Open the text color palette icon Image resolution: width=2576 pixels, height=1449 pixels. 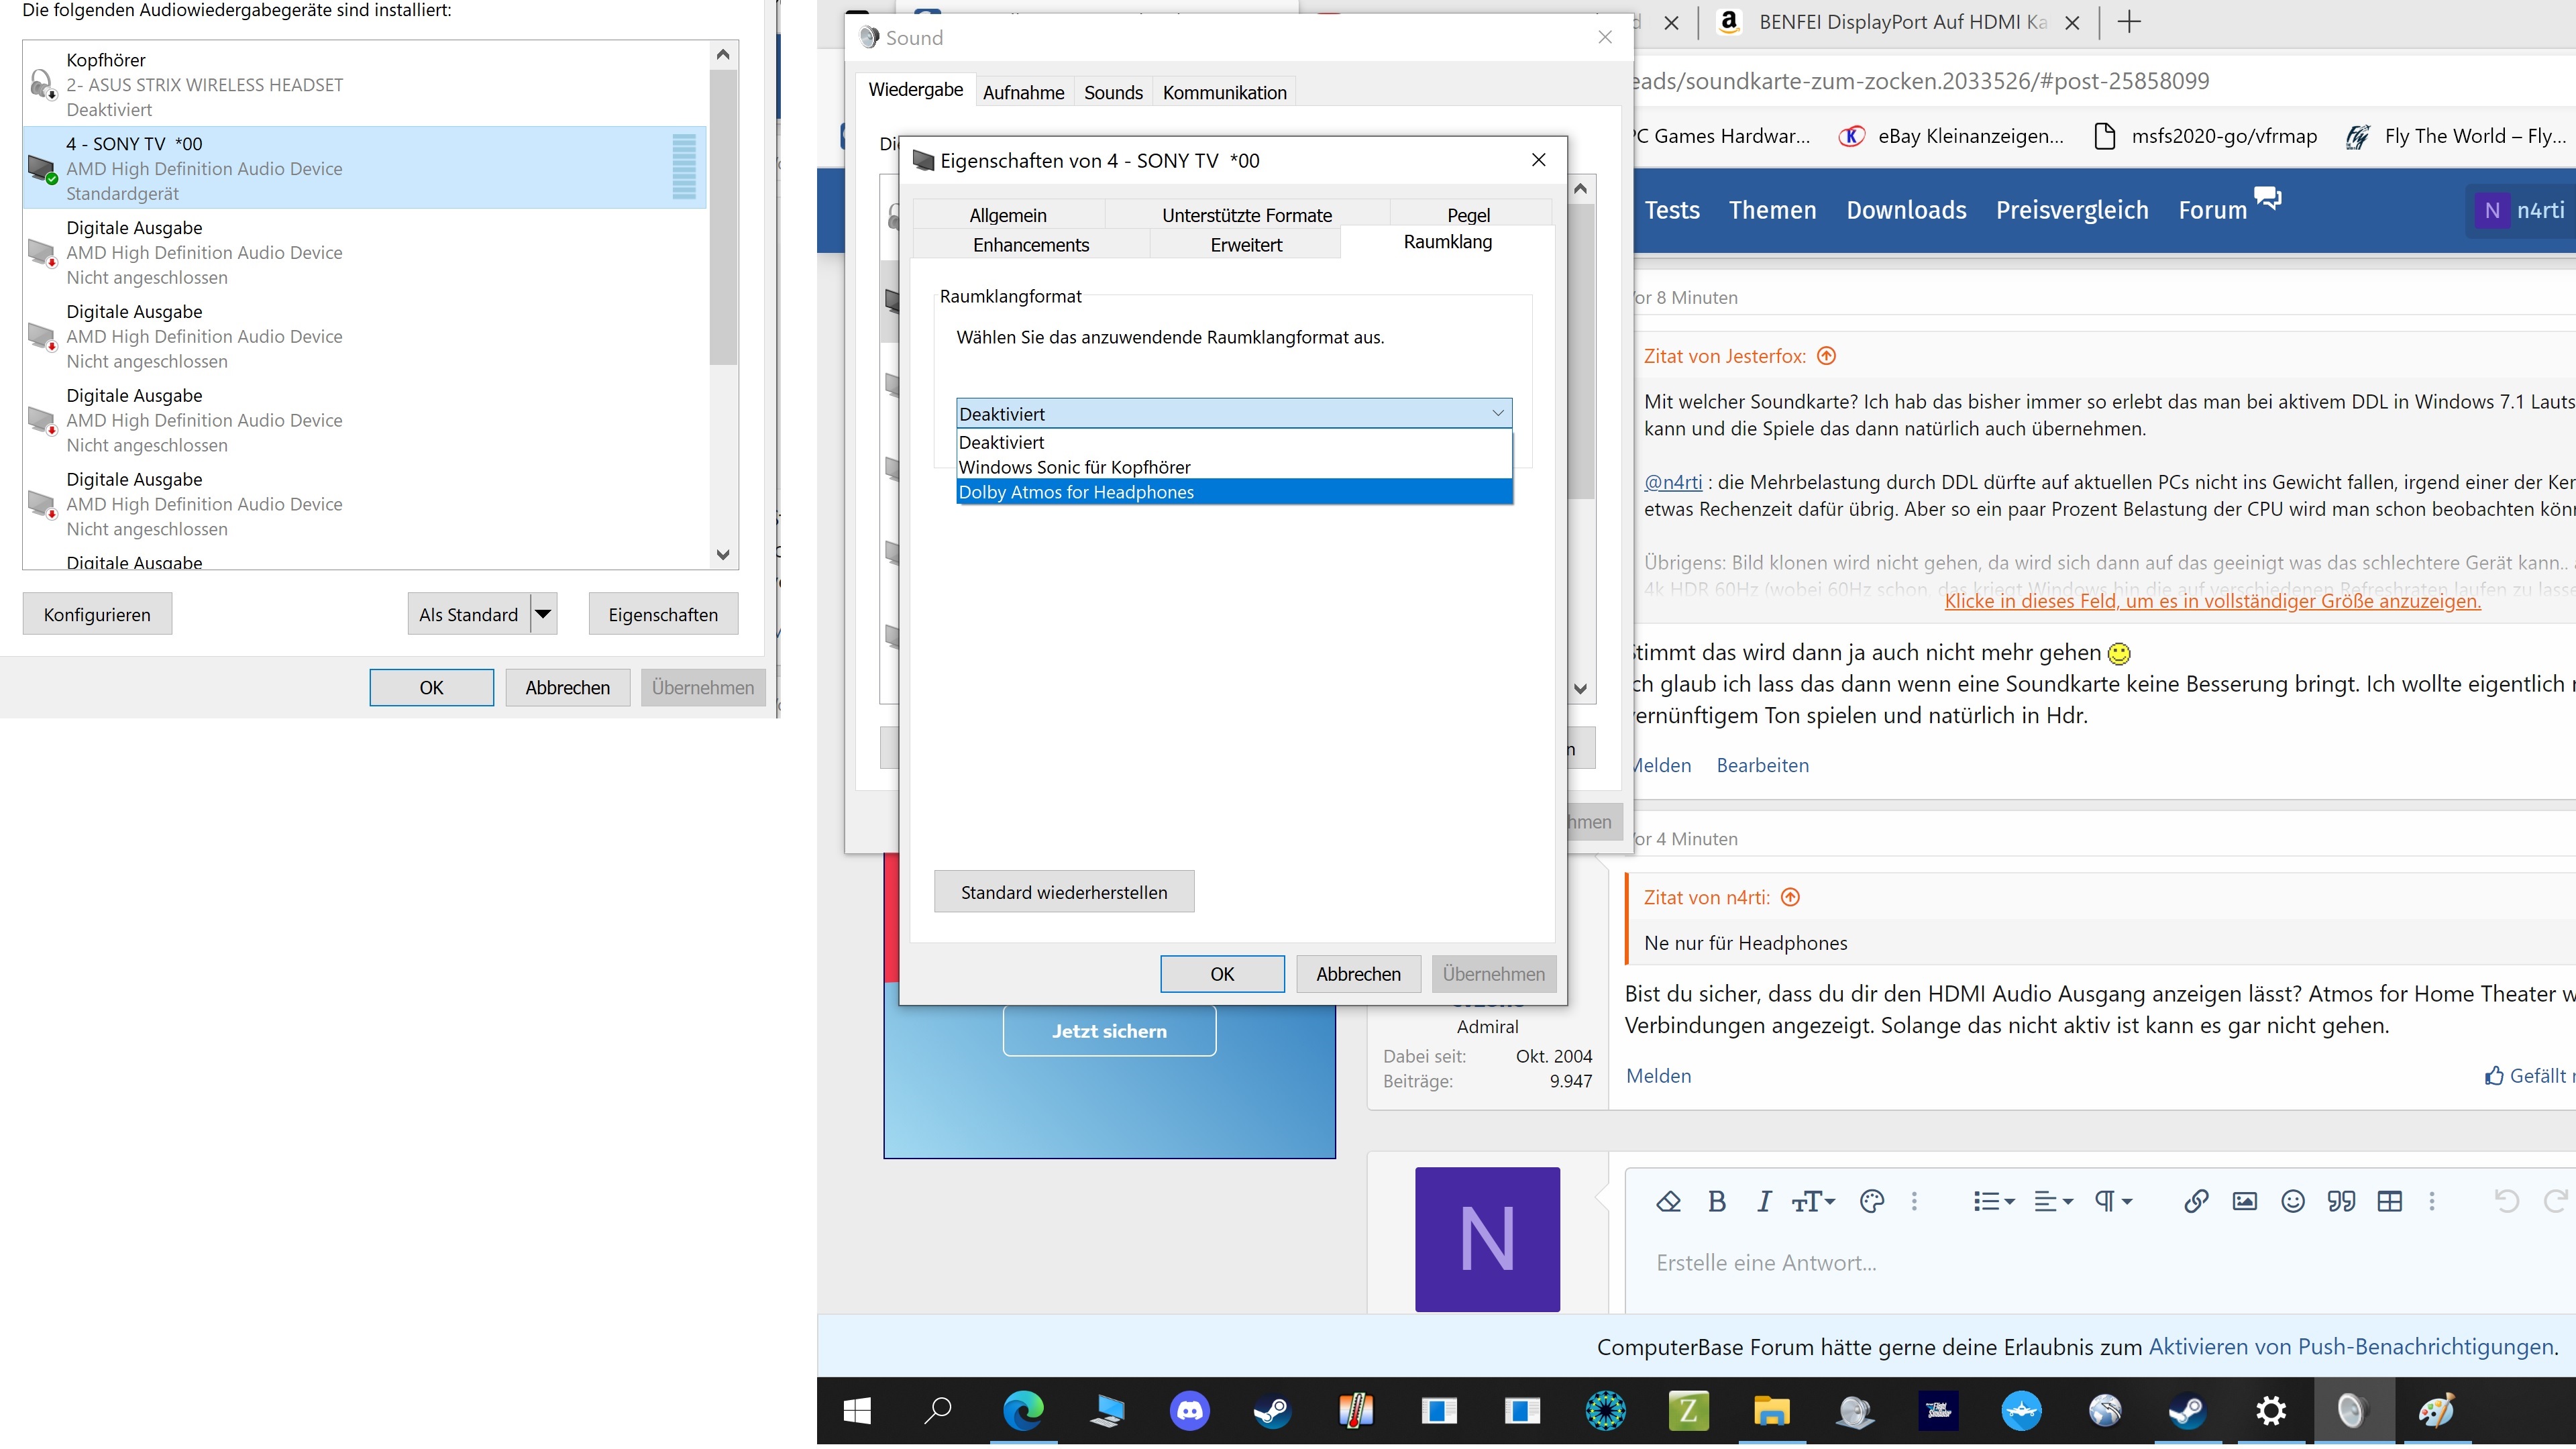tap(1871, 1201)
